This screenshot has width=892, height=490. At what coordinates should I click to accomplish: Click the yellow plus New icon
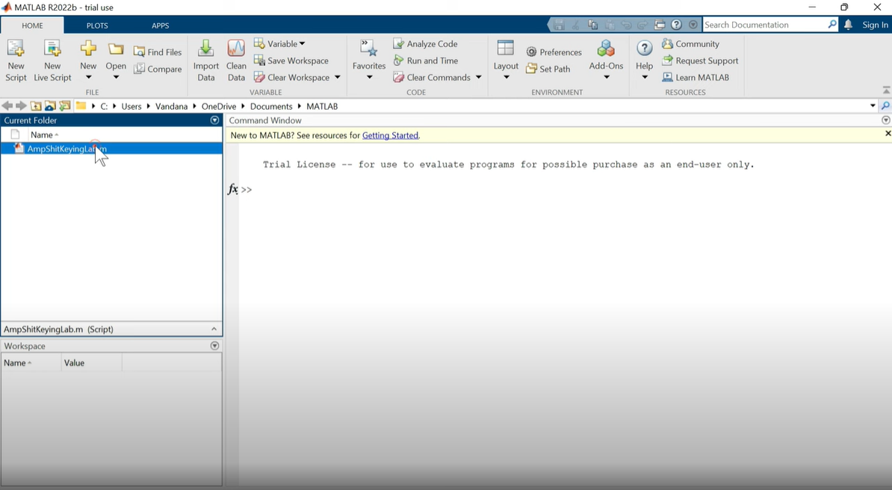pyautogui.click(x=88, y=49)
